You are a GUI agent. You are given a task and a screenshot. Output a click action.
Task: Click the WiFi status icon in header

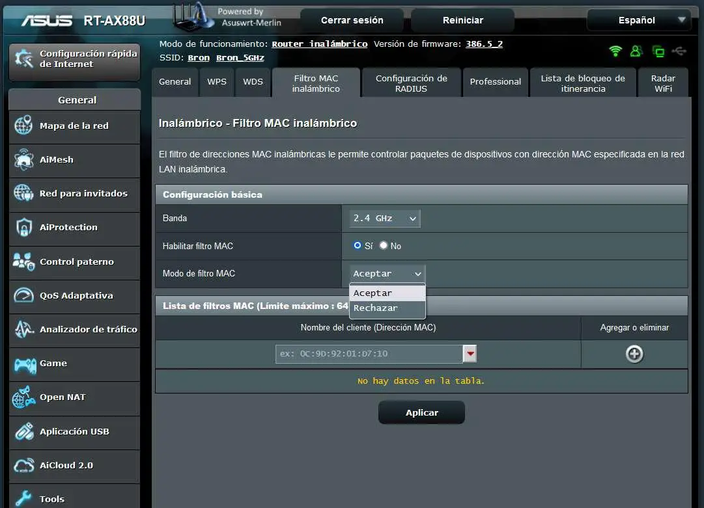(x=615, y=51)
